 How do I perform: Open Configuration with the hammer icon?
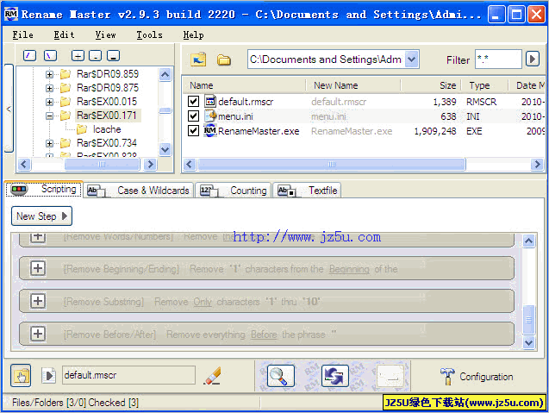click(447, 376)
